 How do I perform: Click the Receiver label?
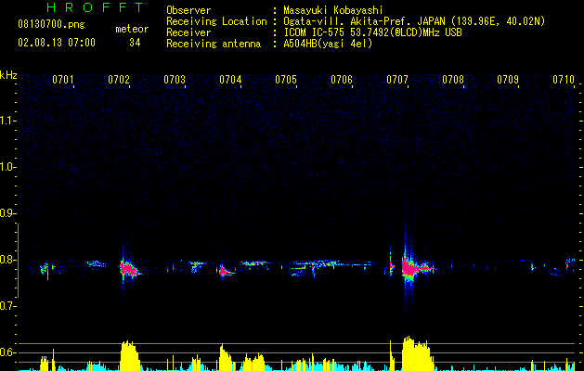pos(188,32)
